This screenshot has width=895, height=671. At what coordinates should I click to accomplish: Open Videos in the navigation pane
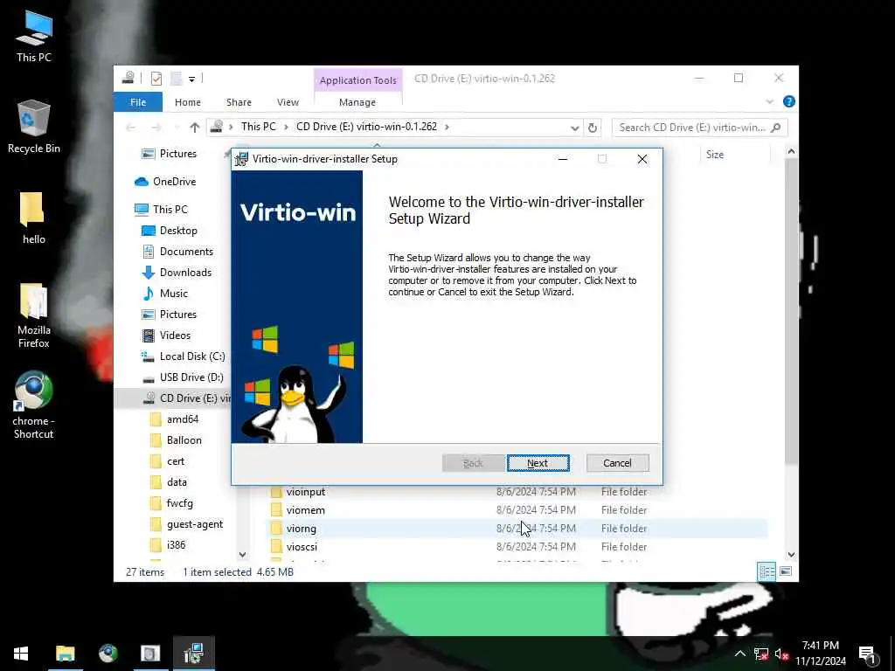pyautogui.click(x=175, y=335)
